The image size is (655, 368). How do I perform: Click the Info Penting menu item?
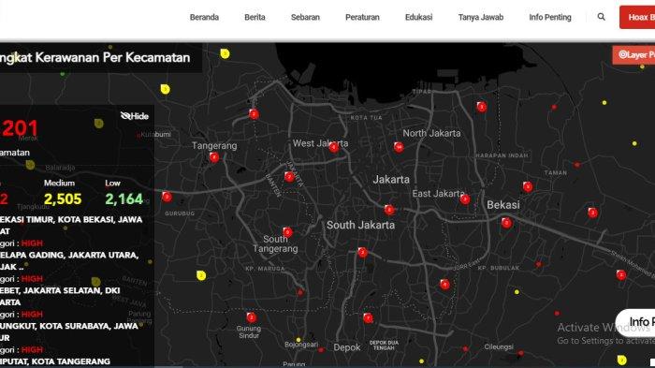click(550, 17)
